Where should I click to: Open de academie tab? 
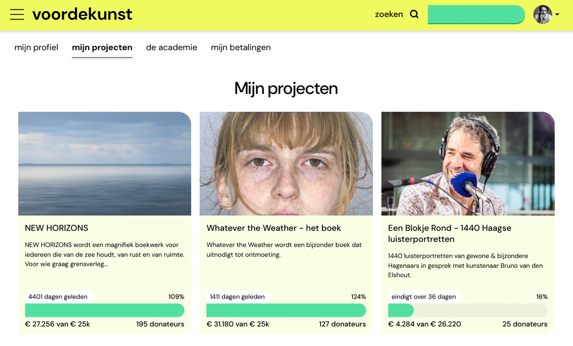pyautogui.click(x=171, y=47)
